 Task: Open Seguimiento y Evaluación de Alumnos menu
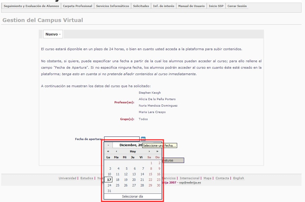[31, 6]
